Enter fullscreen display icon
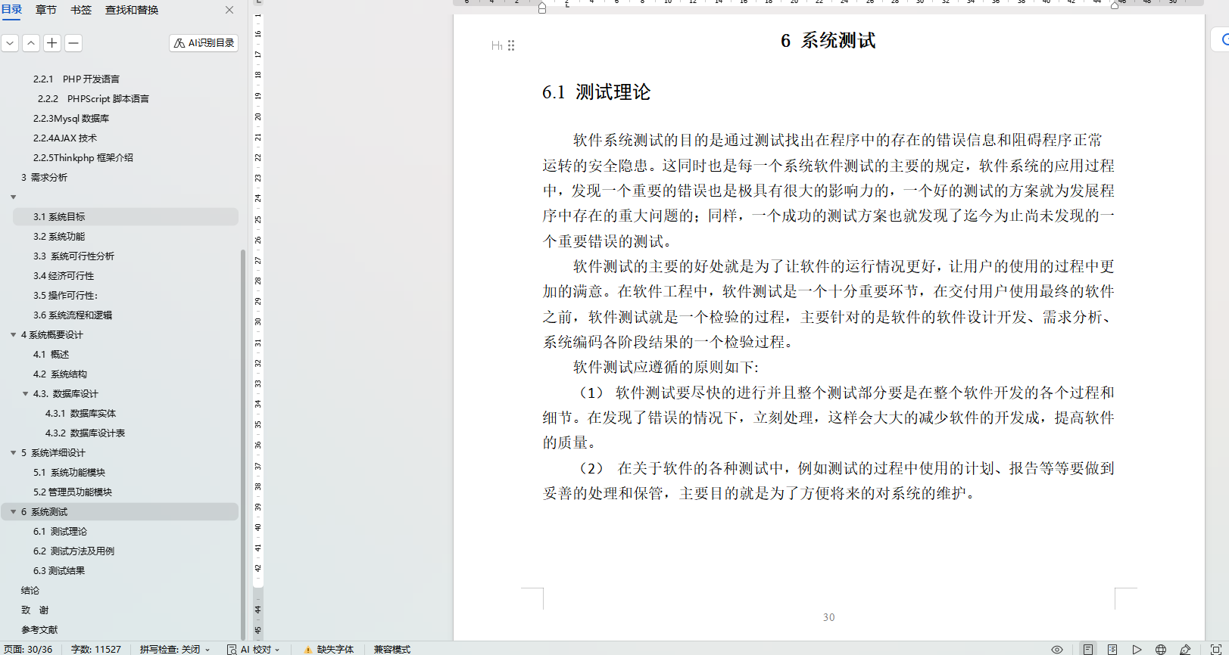The image size is (1229, 655). (1216, 649)
